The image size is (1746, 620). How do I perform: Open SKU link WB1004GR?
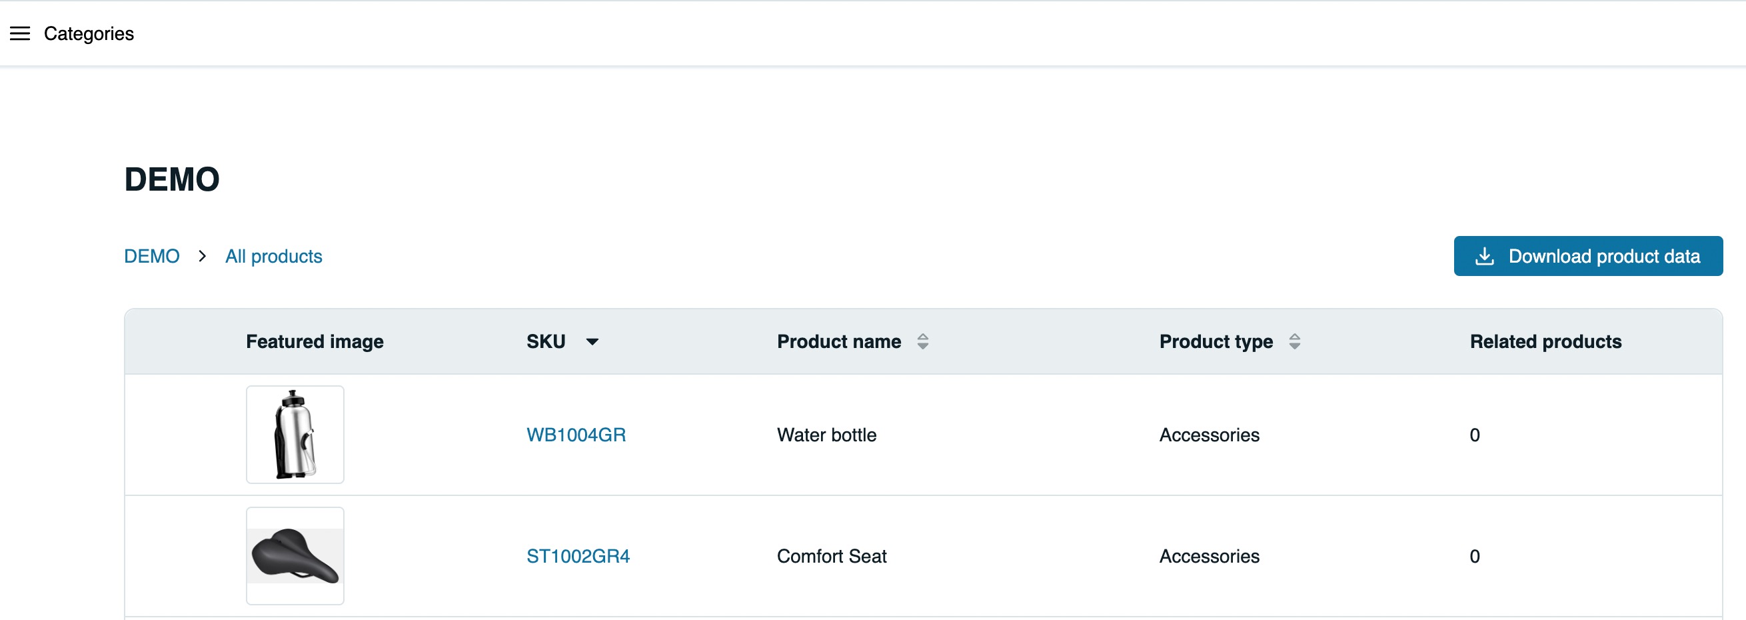point(576,435)
